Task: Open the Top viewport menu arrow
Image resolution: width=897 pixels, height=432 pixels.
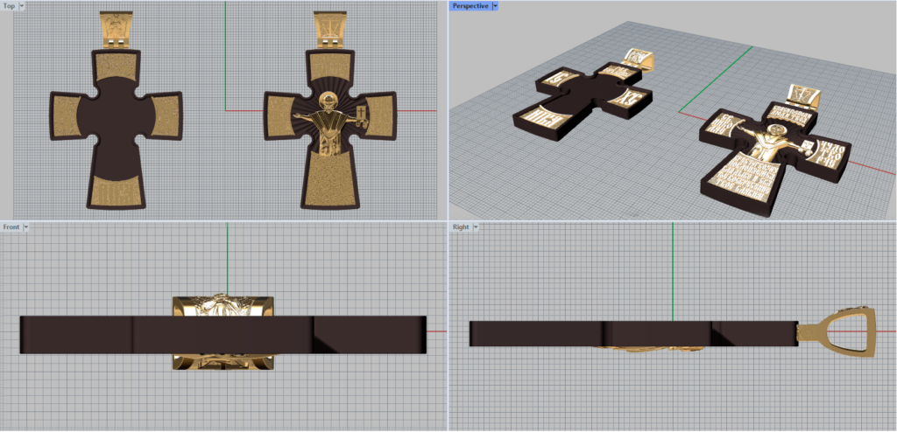Action: 22,6
